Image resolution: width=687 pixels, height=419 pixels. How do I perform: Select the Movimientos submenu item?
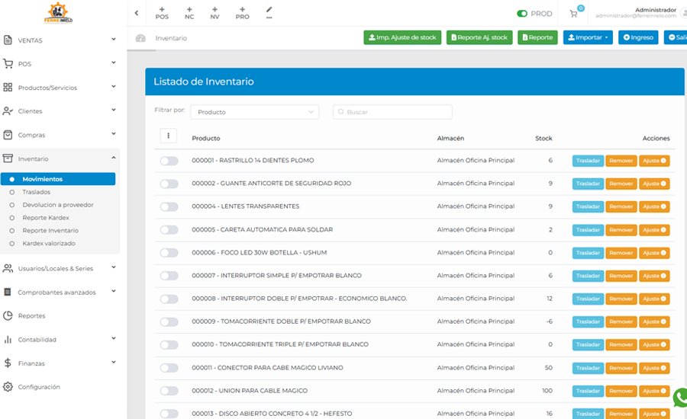point(58,179)
